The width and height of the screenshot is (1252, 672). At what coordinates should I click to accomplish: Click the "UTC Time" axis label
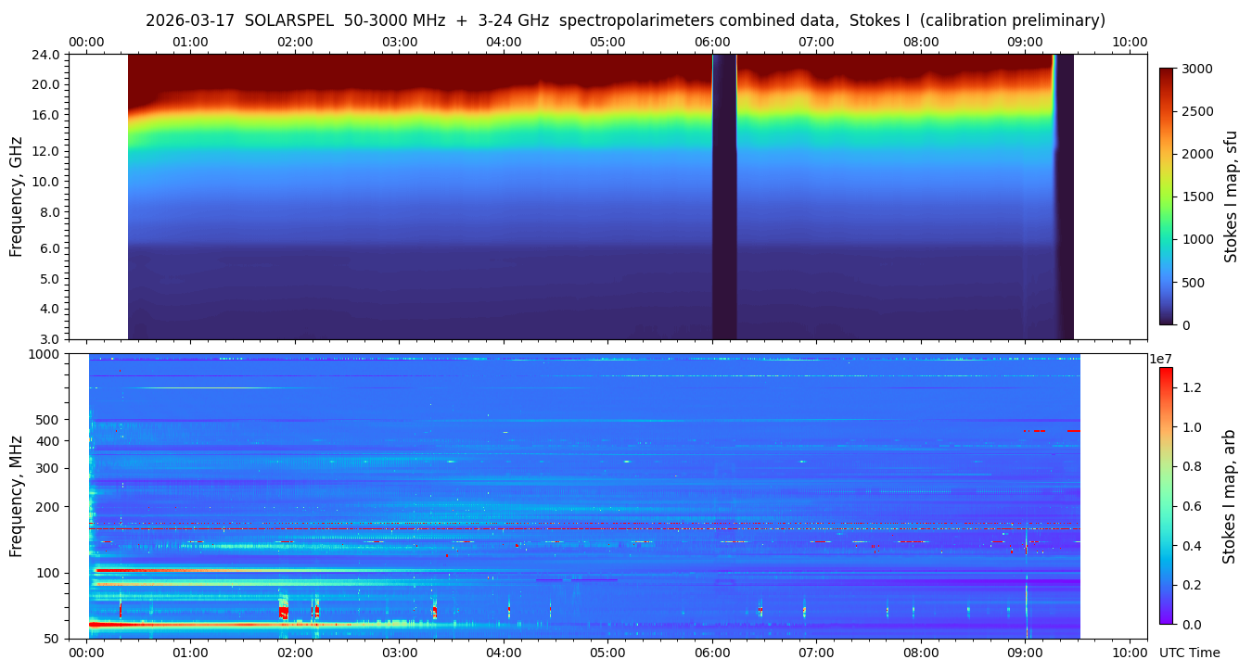point(1189,653)
